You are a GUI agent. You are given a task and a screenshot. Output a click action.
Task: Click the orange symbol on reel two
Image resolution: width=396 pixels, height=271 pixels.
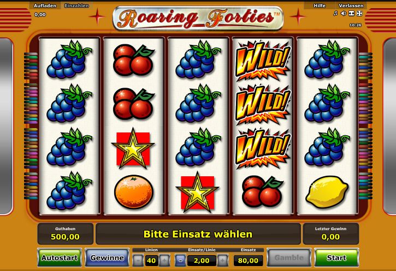click(134, 192)
